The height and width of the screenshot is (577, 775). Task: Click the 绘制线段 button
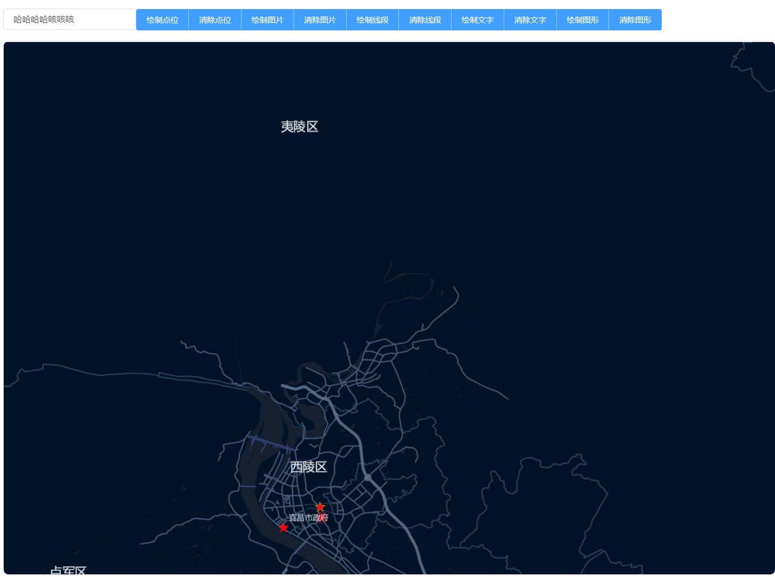[373, 20]
